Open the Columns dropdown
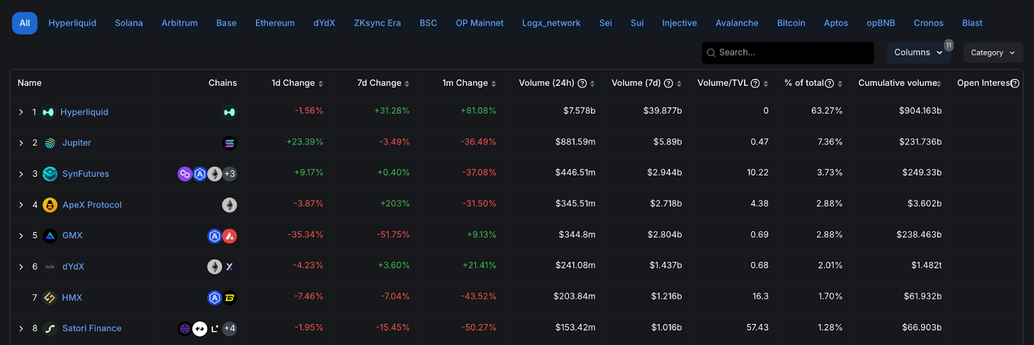 (x=918, y=52)
